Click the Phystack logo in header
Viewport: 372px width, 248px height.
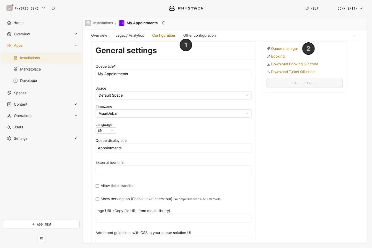186,8
